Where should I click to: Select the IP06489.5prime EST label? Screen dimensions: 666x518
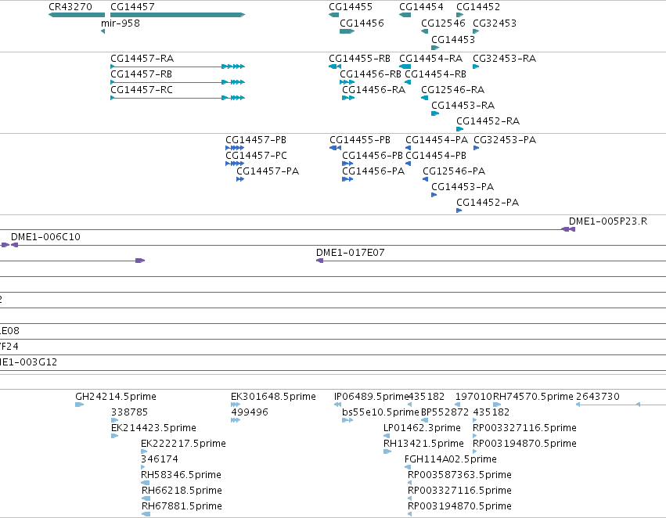[x=371, y=397]
